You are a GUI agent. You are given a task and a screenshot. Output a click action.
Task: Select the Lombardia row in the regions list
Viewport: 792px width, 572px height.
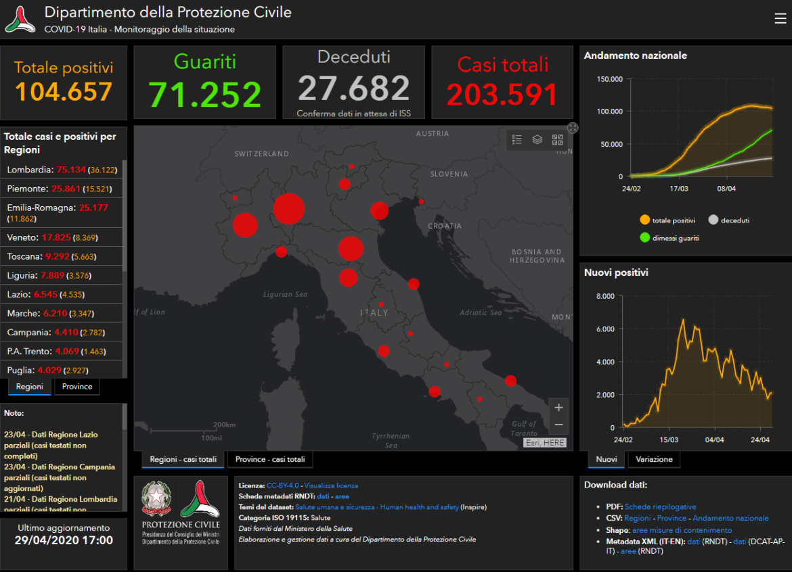62,170
